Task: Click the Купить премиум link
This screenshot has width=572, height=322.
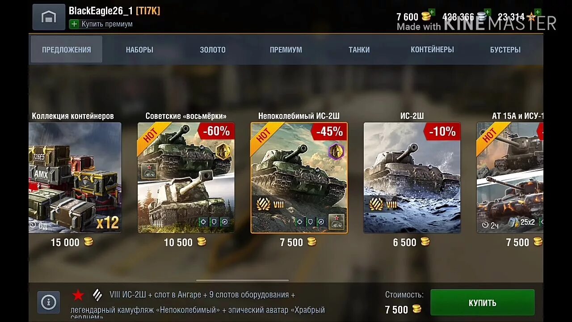Action: [107, 24]
